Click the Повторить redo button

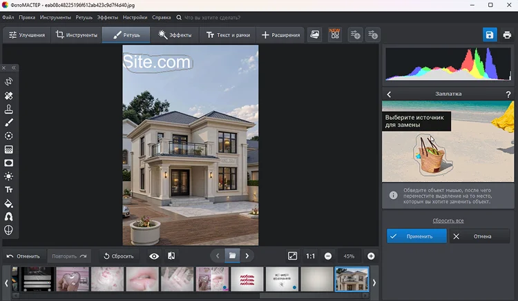[x=69, y=256]
